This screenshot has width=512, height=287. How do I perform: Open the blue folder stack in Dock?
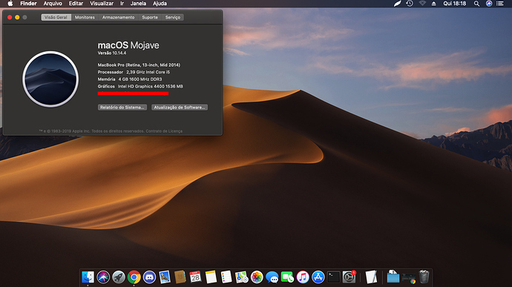click(393, 277)
